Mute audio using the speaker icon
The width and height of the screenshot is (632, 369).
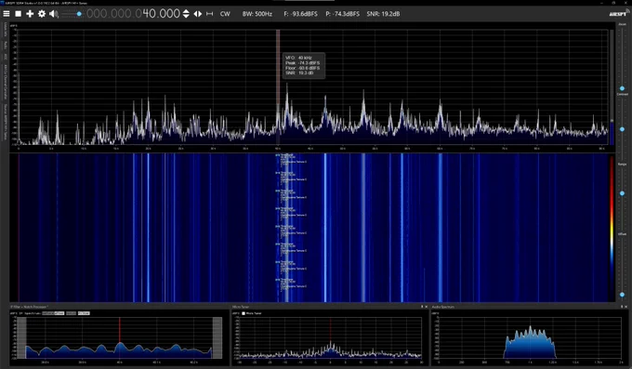pyautogui.click(x=54, y=14)
